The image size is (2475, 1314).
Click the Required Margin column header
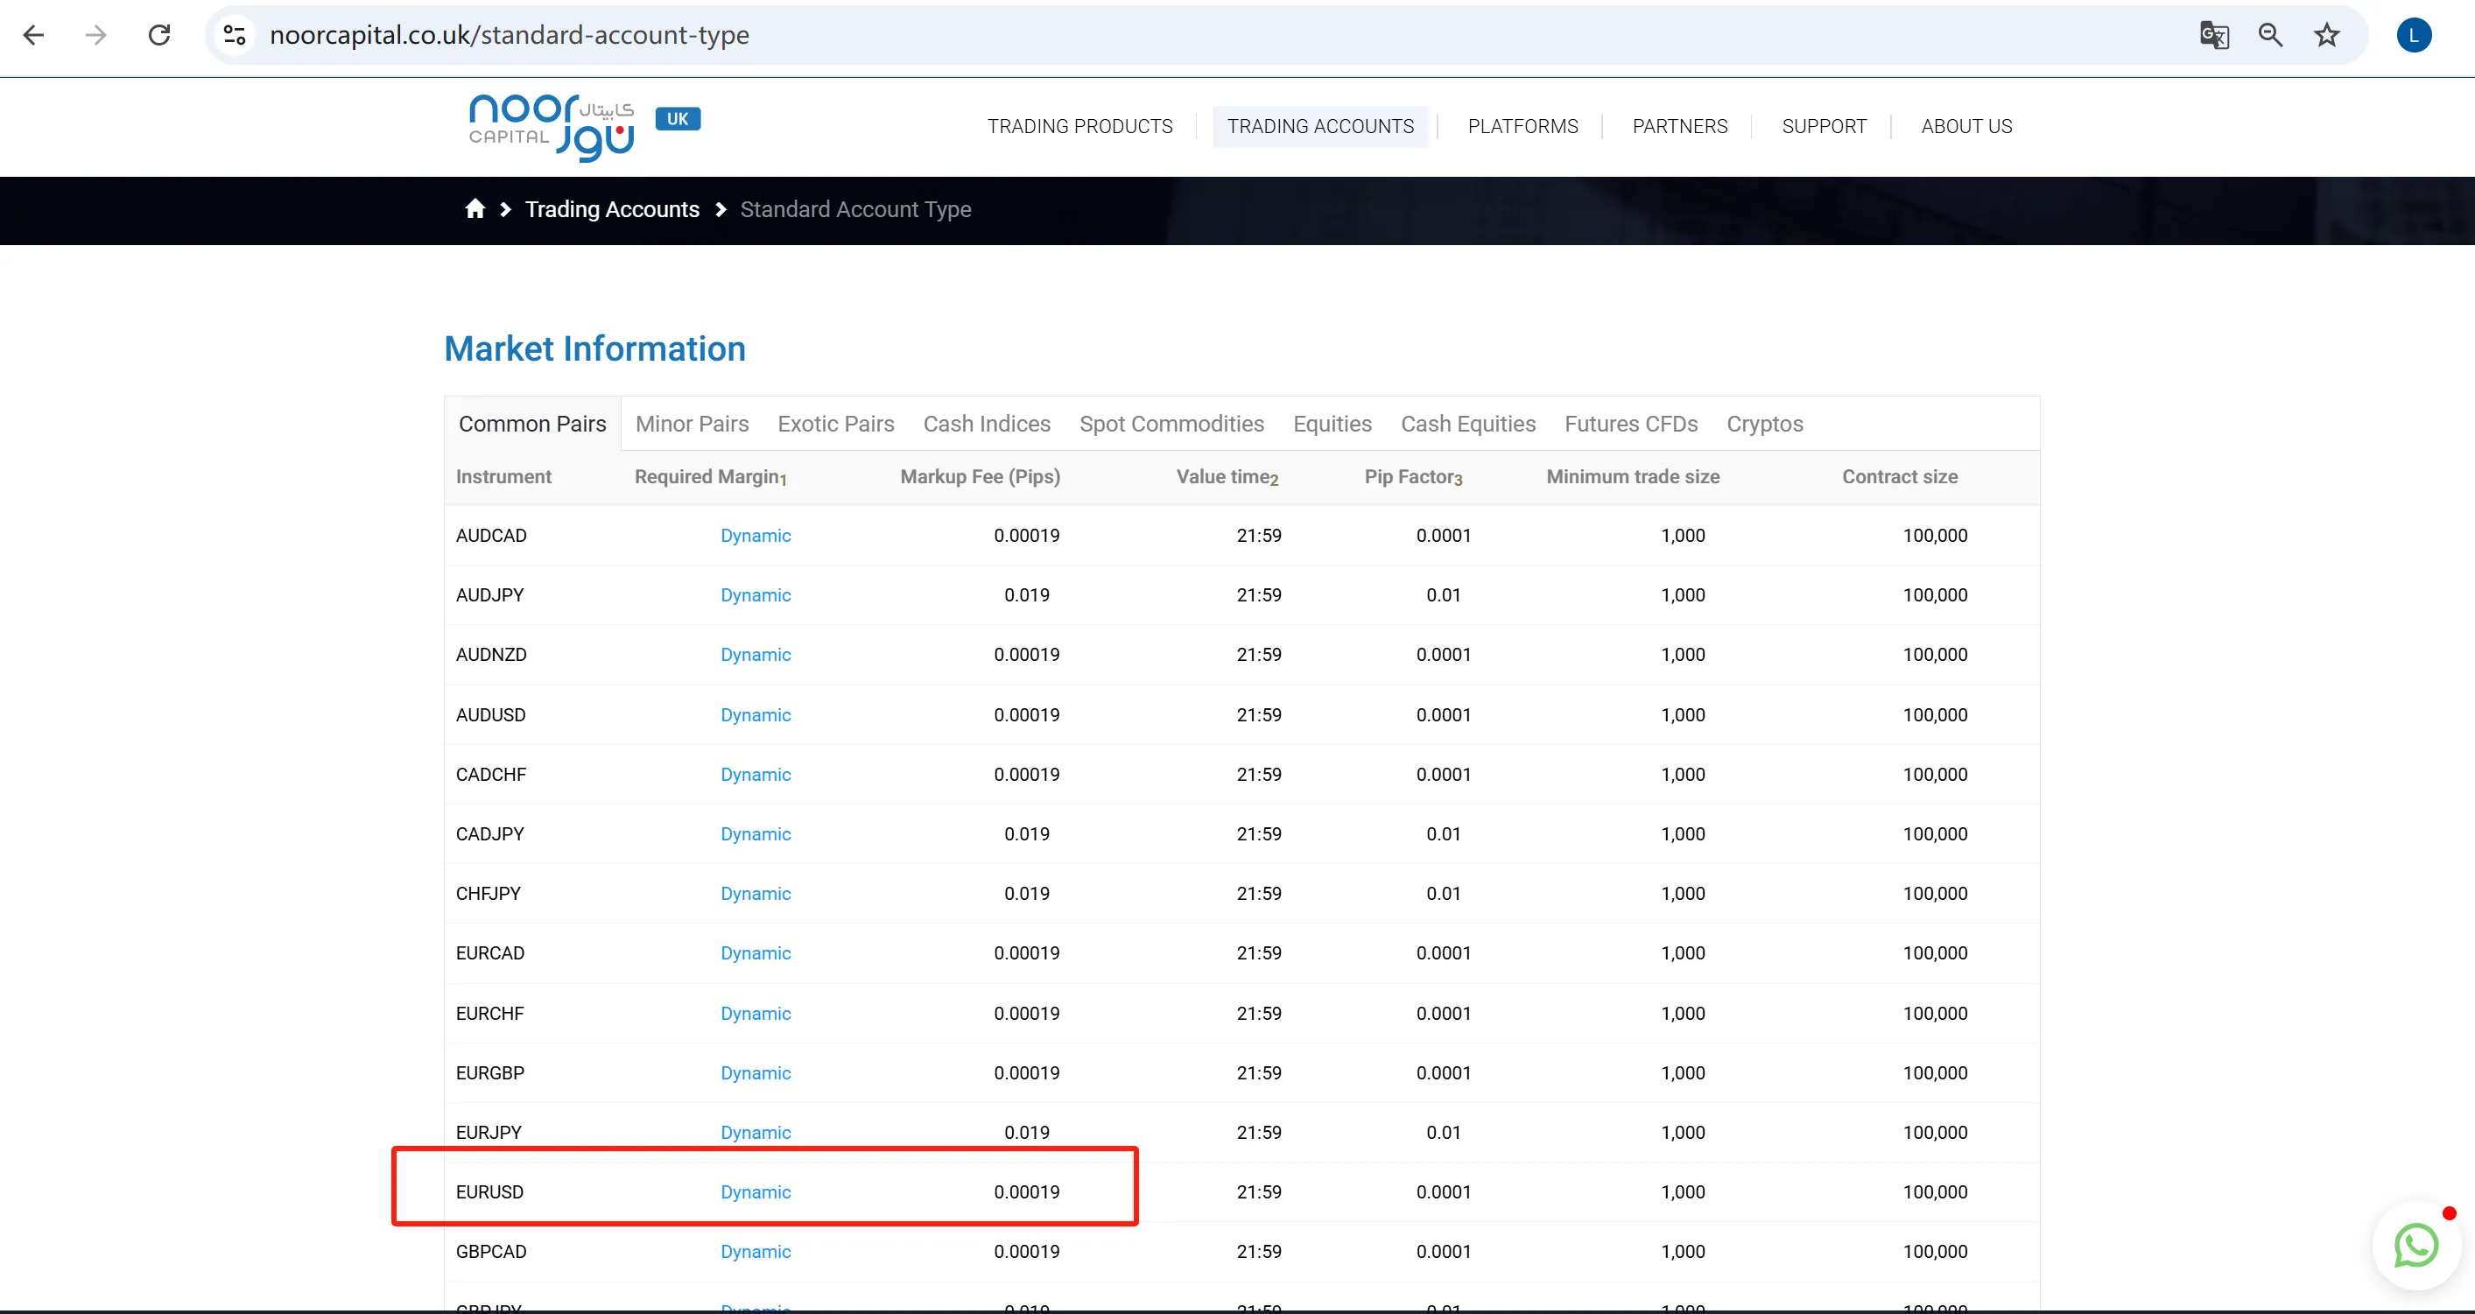click(711, 476)
